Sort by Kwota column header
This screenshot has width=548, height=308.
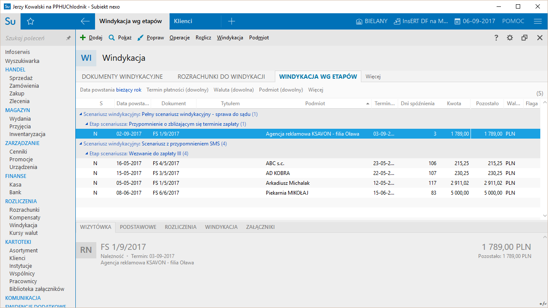[454, 104]
